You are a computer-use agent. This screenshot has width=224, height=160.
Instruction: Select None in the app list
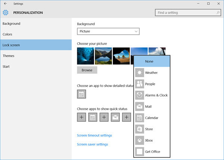152,61
